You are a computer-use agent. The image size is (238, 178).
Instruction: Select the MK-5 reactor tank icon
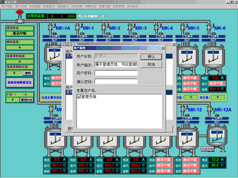coord(187,59)
